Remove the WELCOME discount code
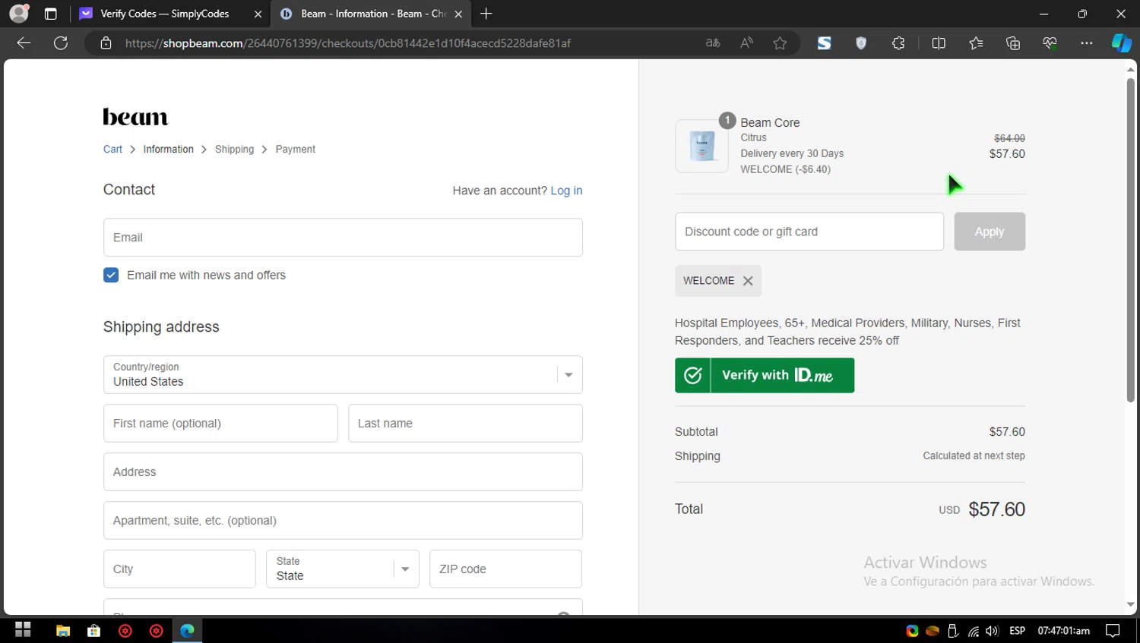The image size is (1140, 643). pyautogui.click(x=748, y=281)
